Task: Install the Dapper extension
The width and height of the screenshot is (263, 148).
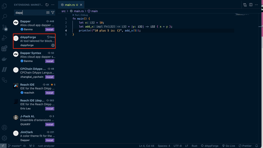Action: 50,30
